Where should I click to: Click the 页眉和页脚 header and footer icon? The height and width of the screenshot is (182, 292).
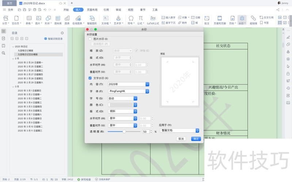[219, 19]
